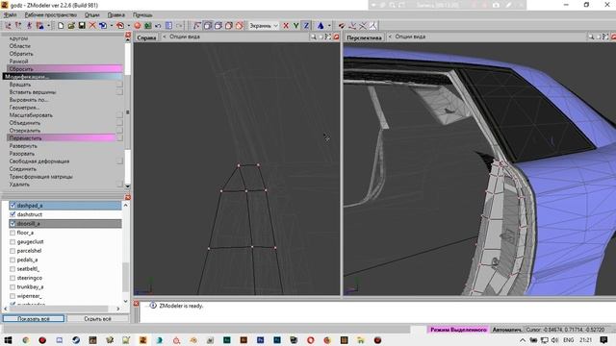Expand Опции вида in Перспектива viewport
The image size is (616, 346).
coord(410,37)
